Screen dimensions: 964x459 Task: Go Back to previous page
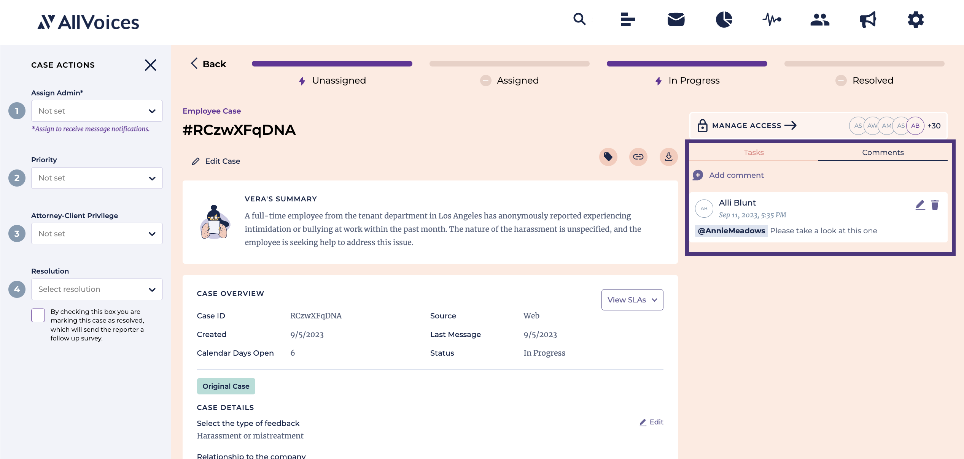click(208, 64)
